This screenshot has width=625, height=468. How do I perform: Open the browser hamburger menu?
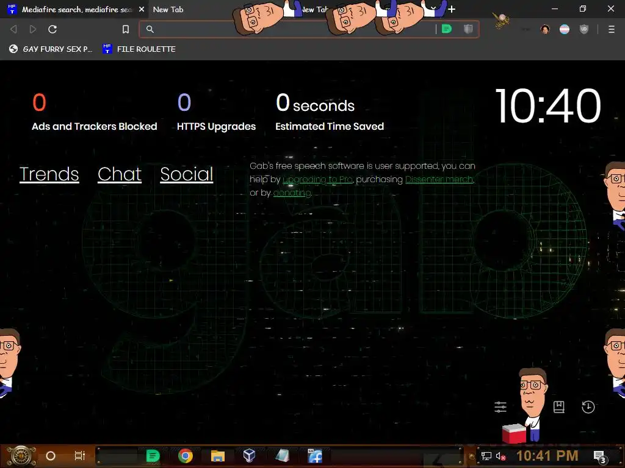click(612, 29)
